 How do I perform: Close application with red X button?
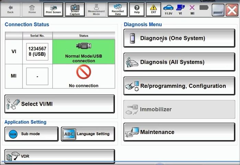click(x=232, y=10)
